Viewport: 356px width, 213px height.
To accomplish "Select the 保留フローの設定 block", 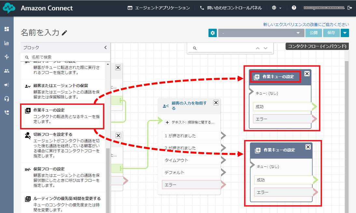I will pyautogui.click(x=63, y=177).
